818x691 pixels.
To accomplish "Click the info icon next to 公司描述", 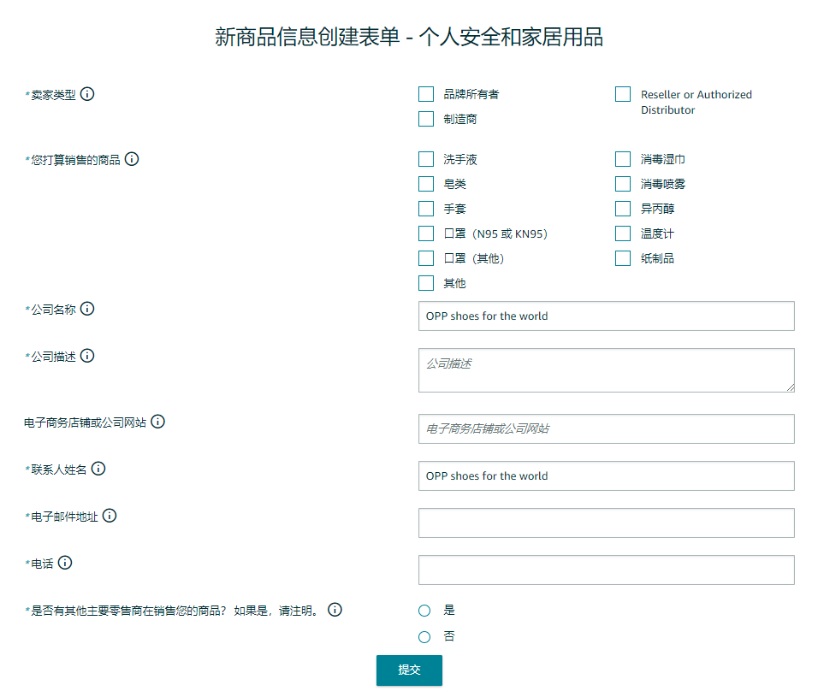I will tap(87, 357).
